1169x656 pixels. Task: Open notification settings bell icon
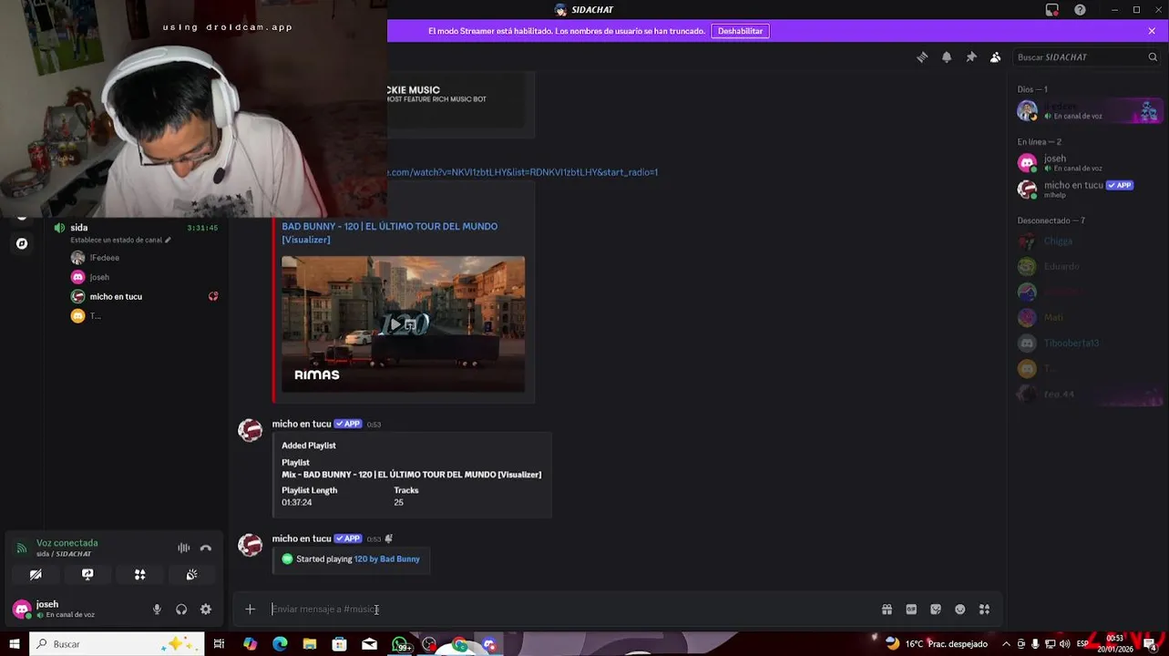pos(947,57)
